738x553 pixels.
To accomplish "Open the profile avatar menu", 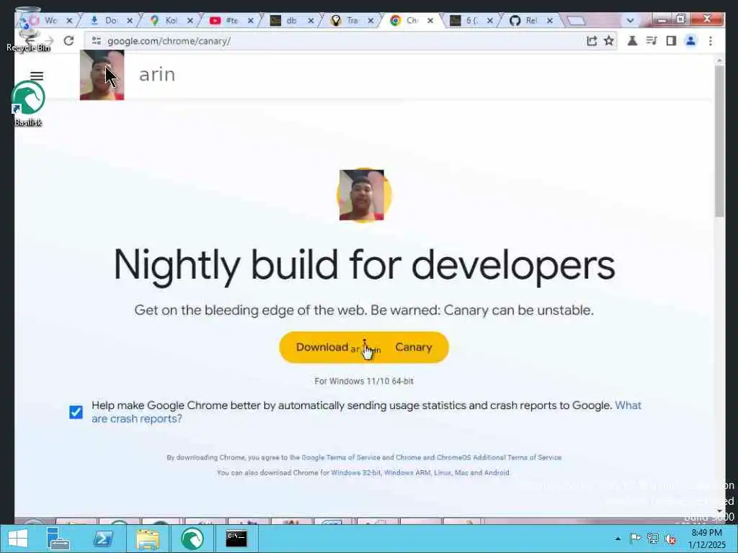I will click(690, 41).
